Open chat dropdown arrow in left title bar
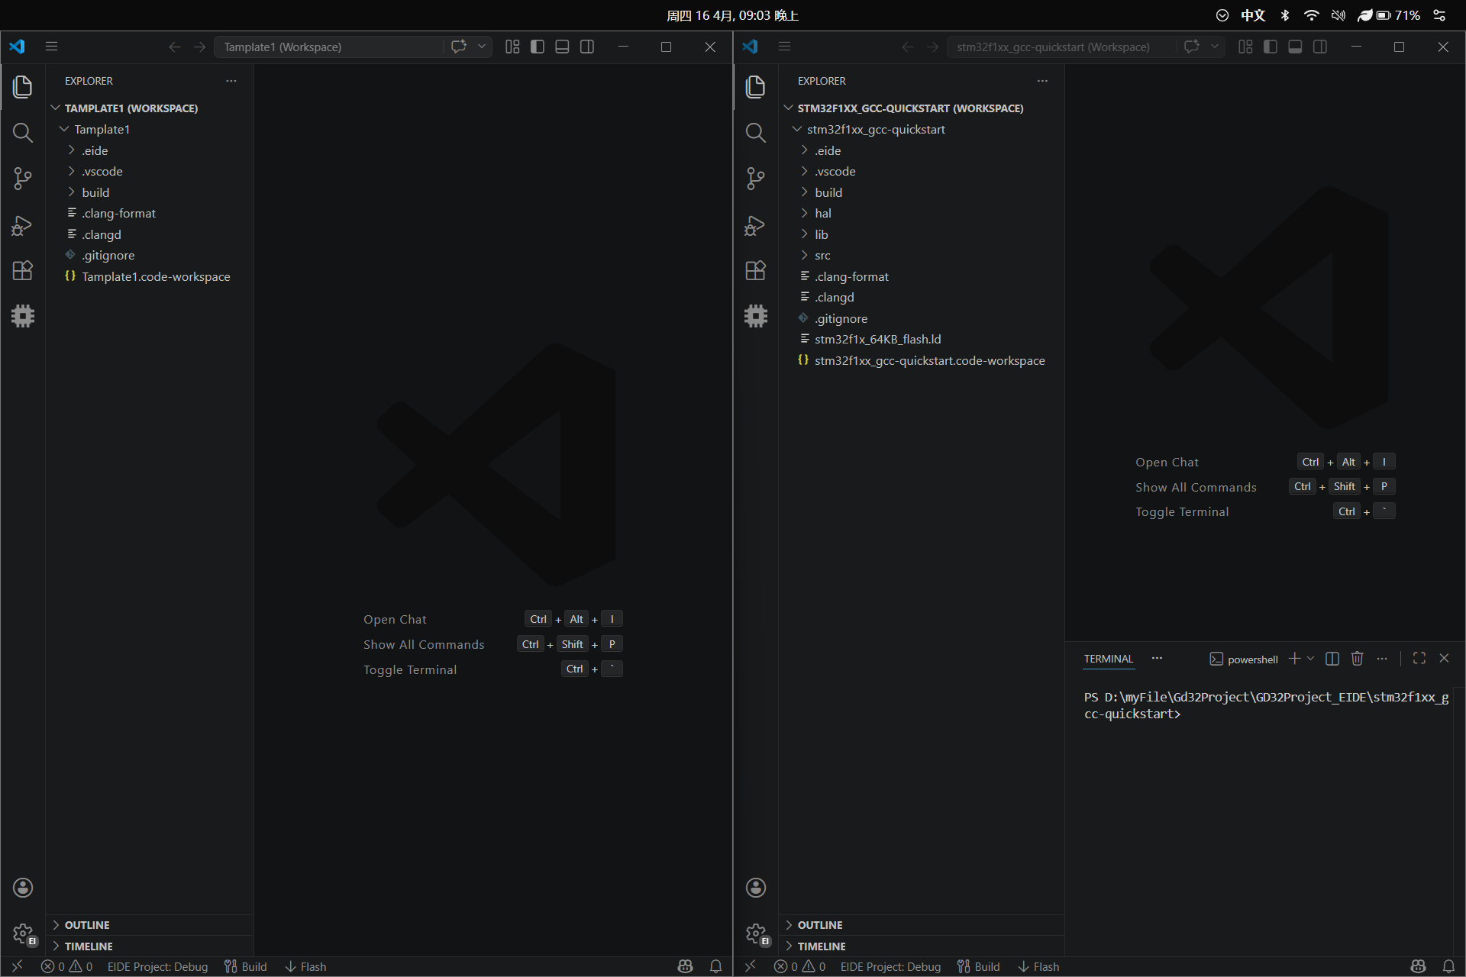This screenshot has height=977, width=1466. (x=482, y=47)
